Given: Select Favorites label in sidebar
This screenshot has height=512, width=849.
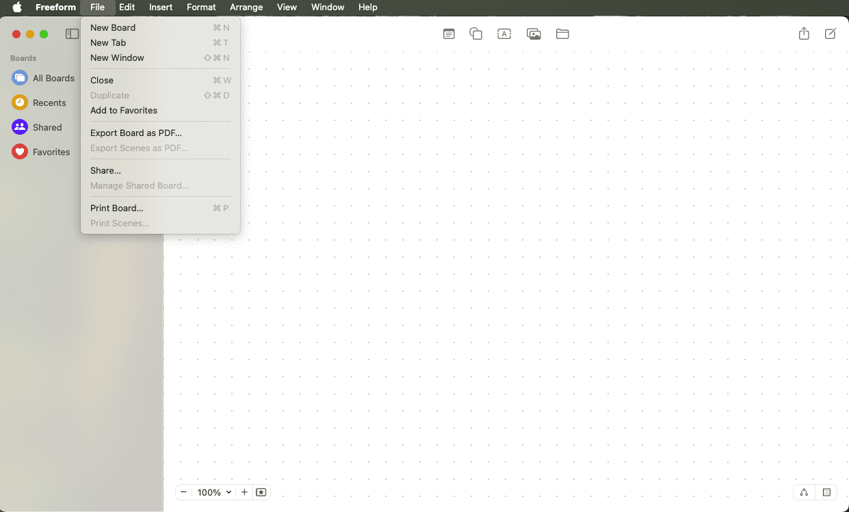Looking at the screenshot, I should point(51,152).
